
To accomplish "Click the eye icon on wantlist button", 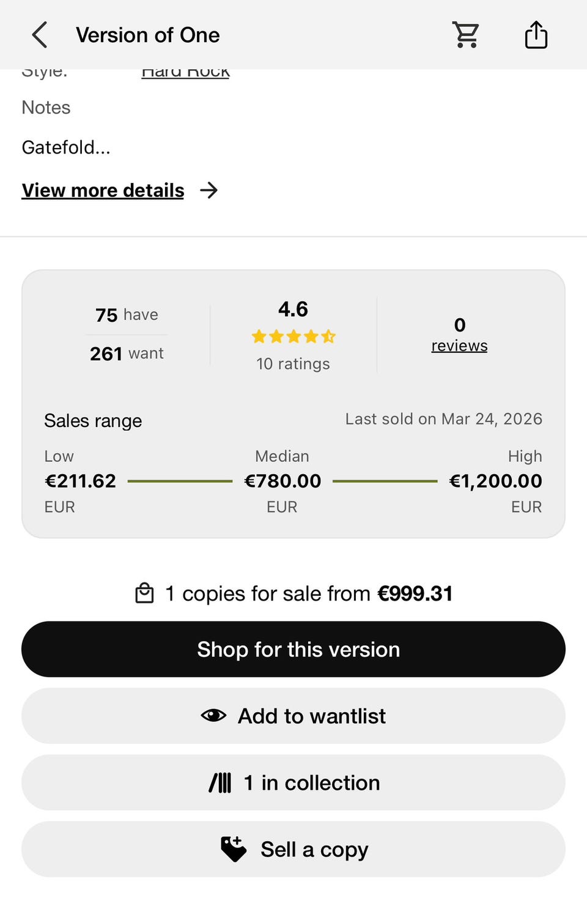I will (x=213, y=715).
